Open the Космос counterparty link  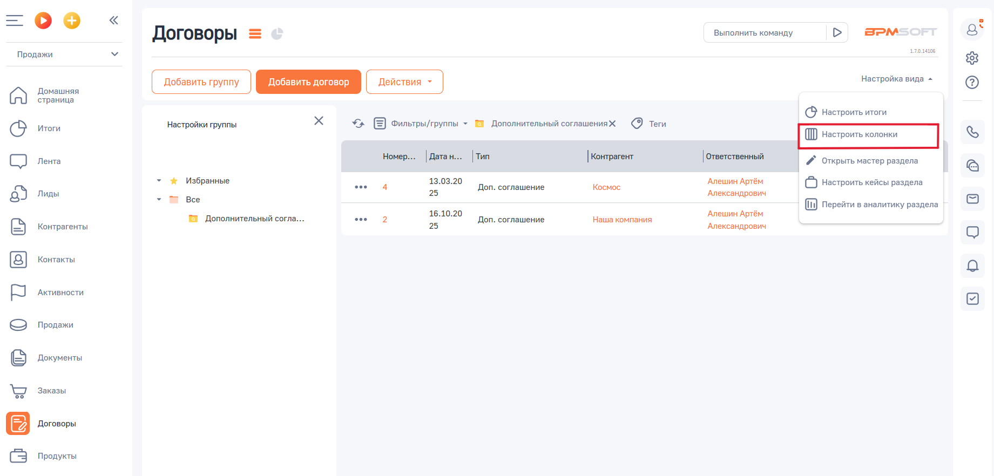pos(606,187)
